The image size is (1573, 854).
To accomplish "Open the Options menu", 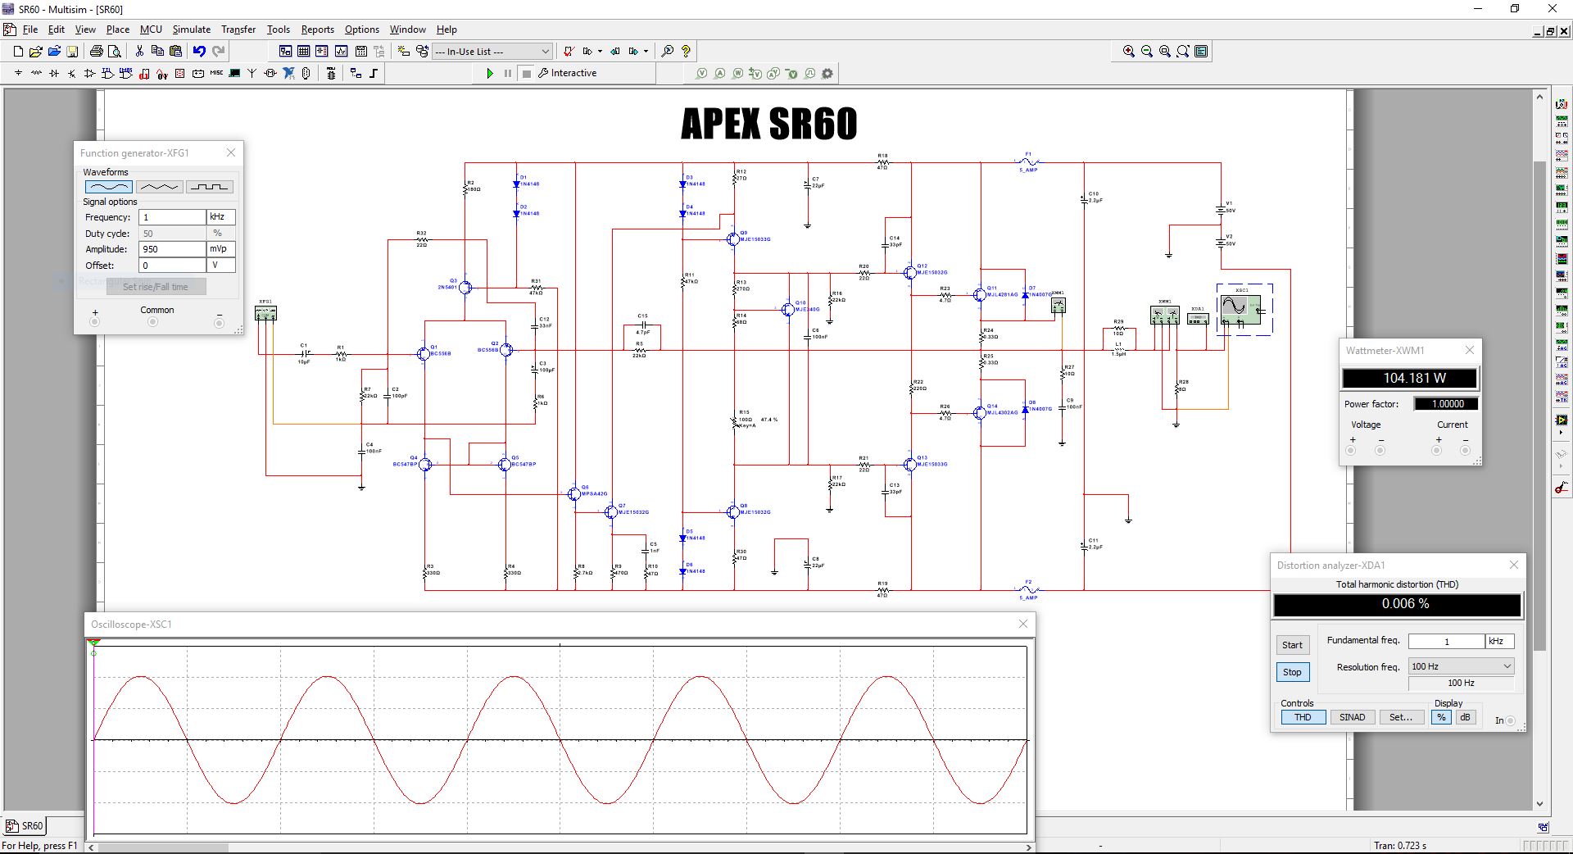I will click(361, 30).
